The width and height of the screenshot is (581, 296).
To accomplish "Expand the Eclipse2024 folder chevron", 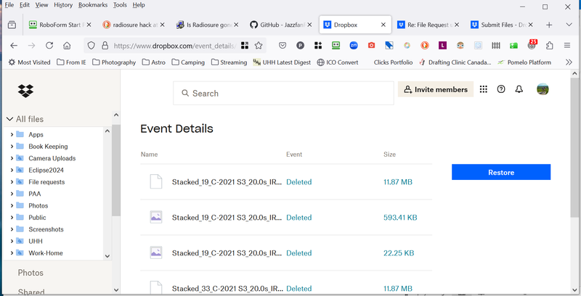I will 12,170.
